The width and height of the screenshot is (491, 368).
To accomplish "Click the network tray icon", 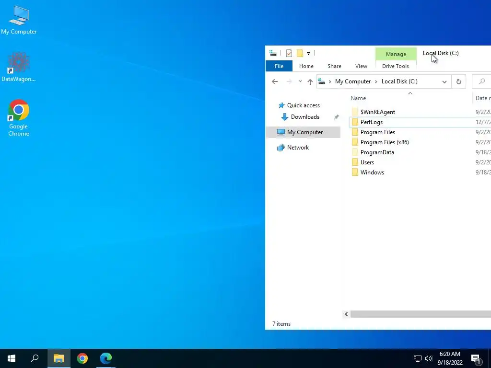I will tap(418, 358).
